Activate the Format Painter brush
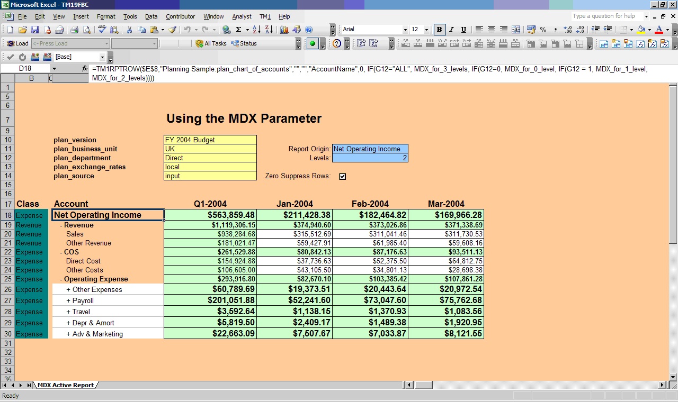This screenshot has height=402, width=678. tap(172, 30)
